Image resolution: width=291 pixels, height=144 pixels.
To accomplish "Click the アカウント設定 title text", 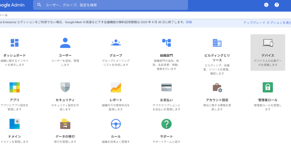I will [x=217, y=100].
